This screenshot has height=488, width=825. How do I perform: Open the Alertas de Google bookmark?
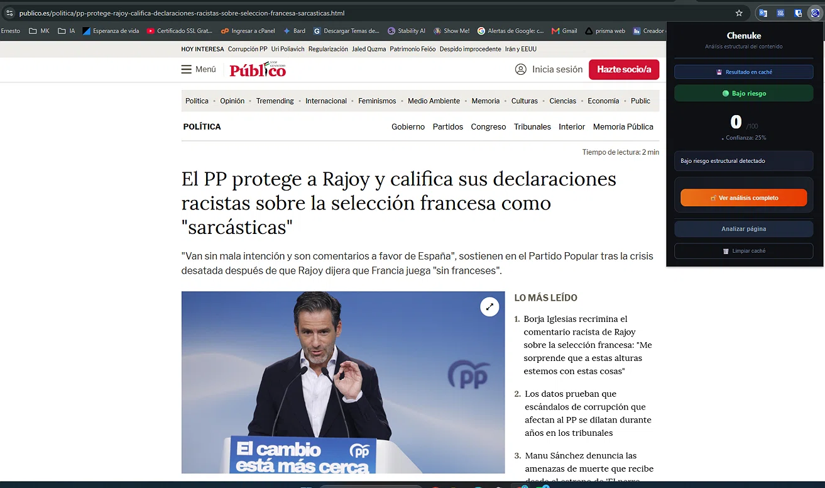(x=510, y=31)
